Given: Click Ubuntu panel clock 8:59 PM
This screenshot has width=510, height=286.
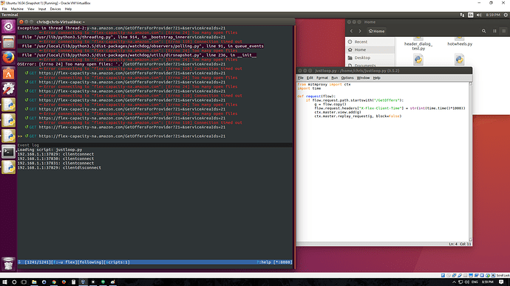Looking at the screenshot, I should 493,15.
